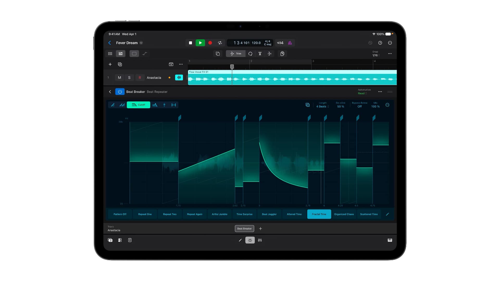Image resolution: width=500 pixels, height=281 pixels.
Task: Solo the Anastacia track
Action: (x=129, y=78)
